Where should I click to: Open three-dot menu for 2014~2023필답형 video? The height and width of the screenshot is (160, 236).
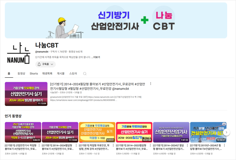(x=150, y=145)
